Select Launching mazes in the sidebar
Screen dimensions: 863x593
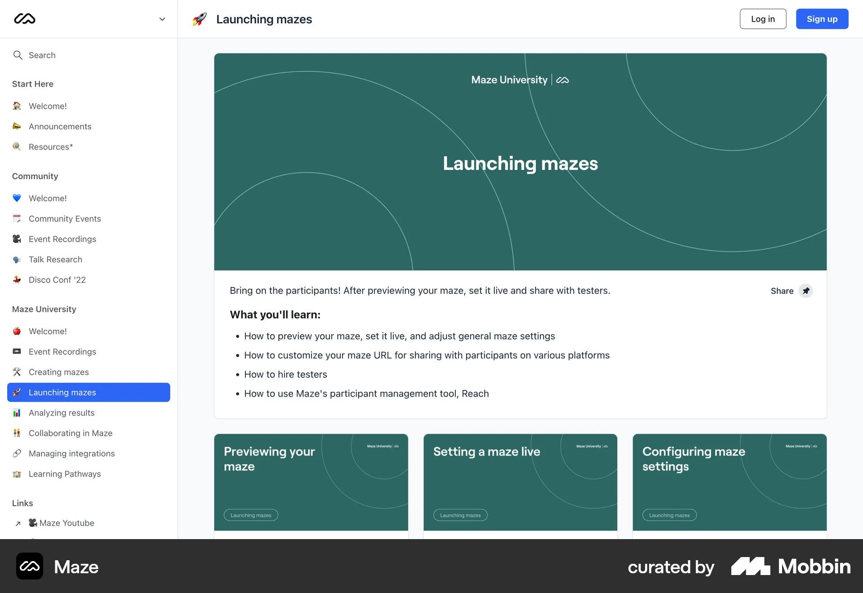62,392
